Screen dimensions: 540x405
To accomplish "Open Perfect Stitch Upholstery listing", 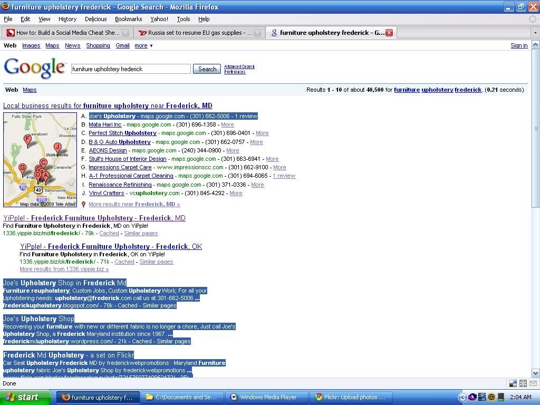I will point(122,133).
